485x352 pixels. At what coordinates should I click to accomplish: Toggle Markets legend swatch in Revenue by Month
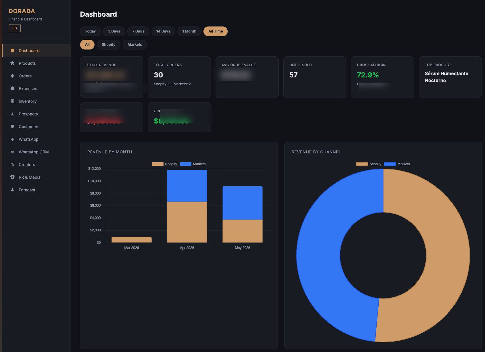[x=186, y=164]
